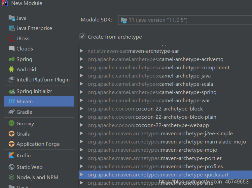Click the green Groovy G icon
Image resolution: width=252 pixels, height=188 pixels.
(x=12, y=123)
